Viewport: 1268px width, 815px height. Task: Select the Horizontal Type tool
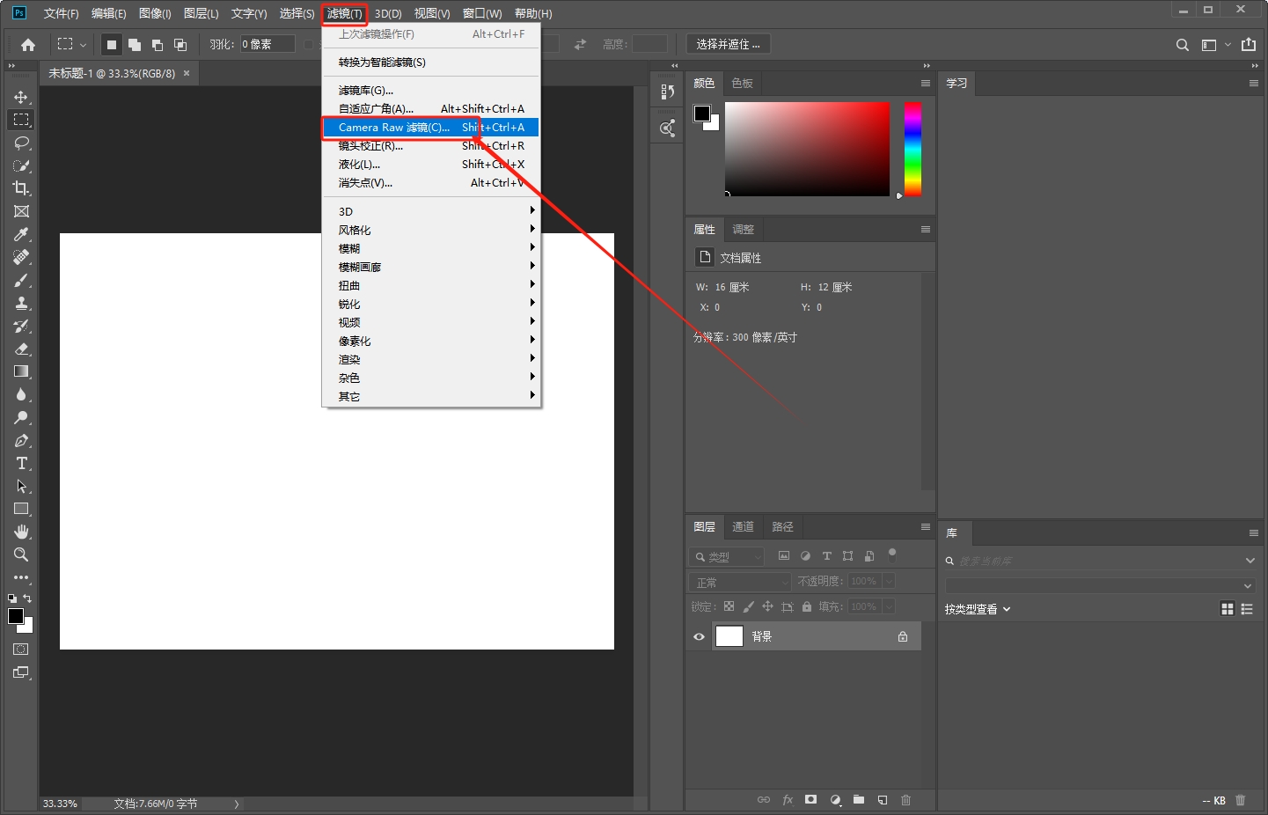pyautogui.click(x=21, y=464)
